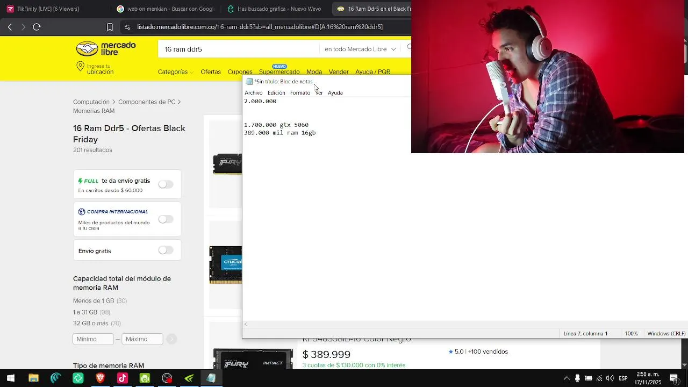Reload the Mercado Libre page

(x=37, y=27)
